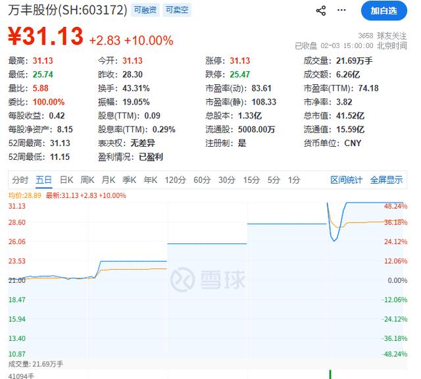Viewport: 421px width, 379px height.
Task: Click the change value +2.83 +10.00% beside the price
Action: pyautogui.click(x=132, y=41)
